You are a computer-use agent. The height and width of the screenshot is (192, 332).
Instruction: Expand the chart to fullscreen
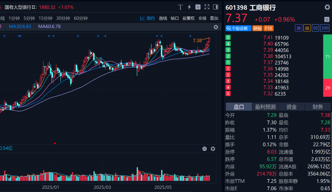[207, 7]
